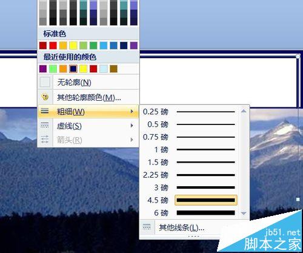Image resolution: width=303 pixels, height=253 pixels.
Task: Pick purple standard color swatch
Action: [x=134, y=46]
